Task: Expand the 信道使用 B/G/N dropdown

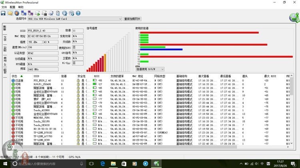Action: pyautogui.click(x=162, y=69)
